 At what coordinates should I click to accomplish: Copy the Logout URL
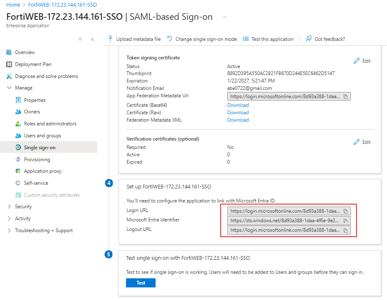(345, 230)
